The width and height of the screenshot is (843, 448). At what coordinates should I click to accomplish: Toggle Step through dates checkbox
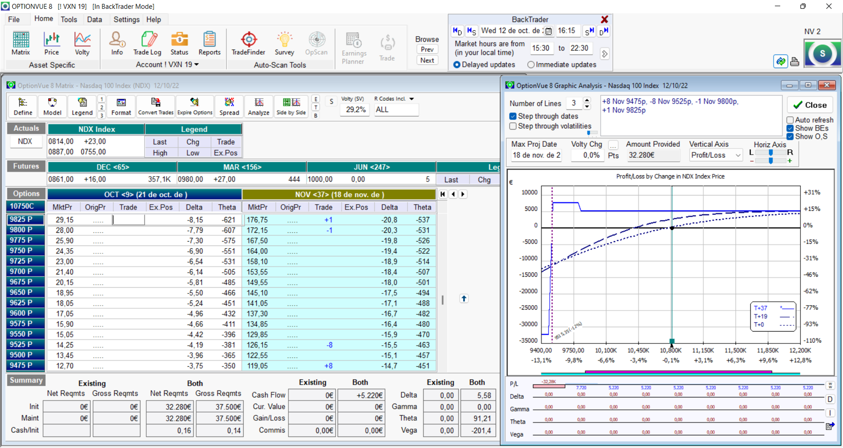[513, 116]
